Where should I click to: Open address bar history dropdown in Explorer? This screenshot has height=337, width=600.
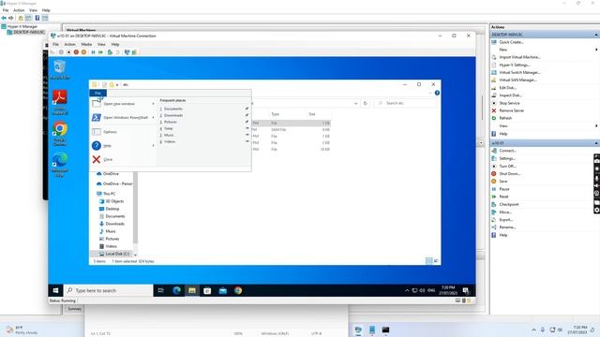(x=356, y=103)
